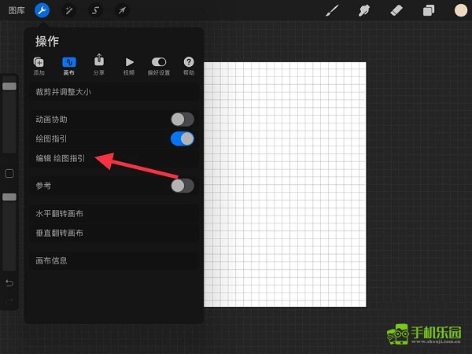Enable the 动画协助 toggle
Screen dimensions: 472x354
182,120
